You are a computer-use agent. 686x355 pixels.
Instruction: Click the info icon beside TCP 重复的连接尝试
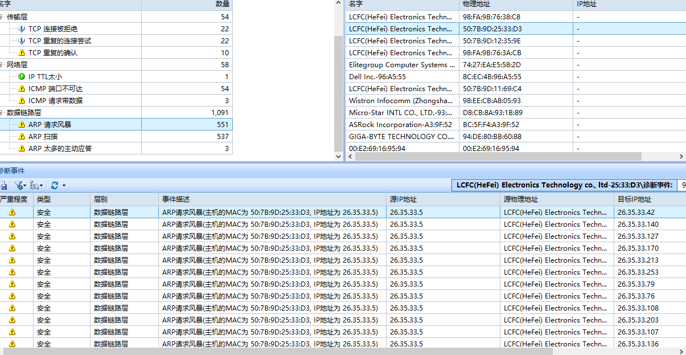[22, 40]
